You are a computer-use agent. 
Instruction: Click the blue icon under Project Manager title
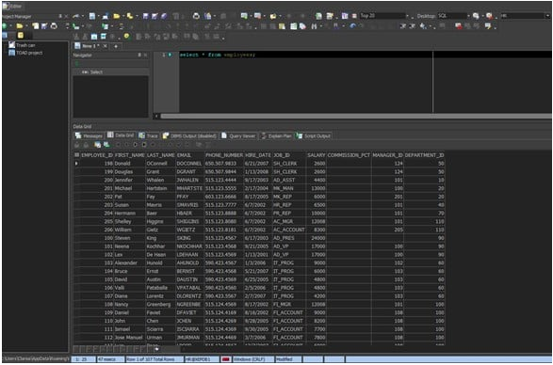tap(4, 35)
